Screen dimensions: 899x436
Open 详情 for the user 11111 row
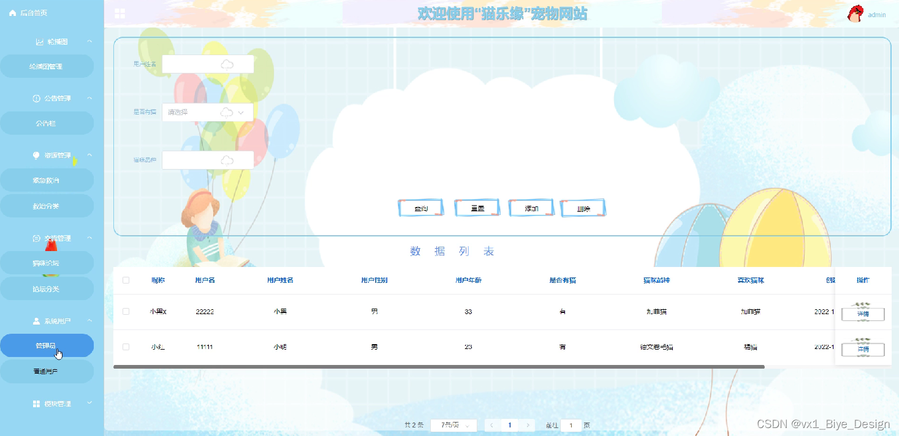(x=863, y=349)
